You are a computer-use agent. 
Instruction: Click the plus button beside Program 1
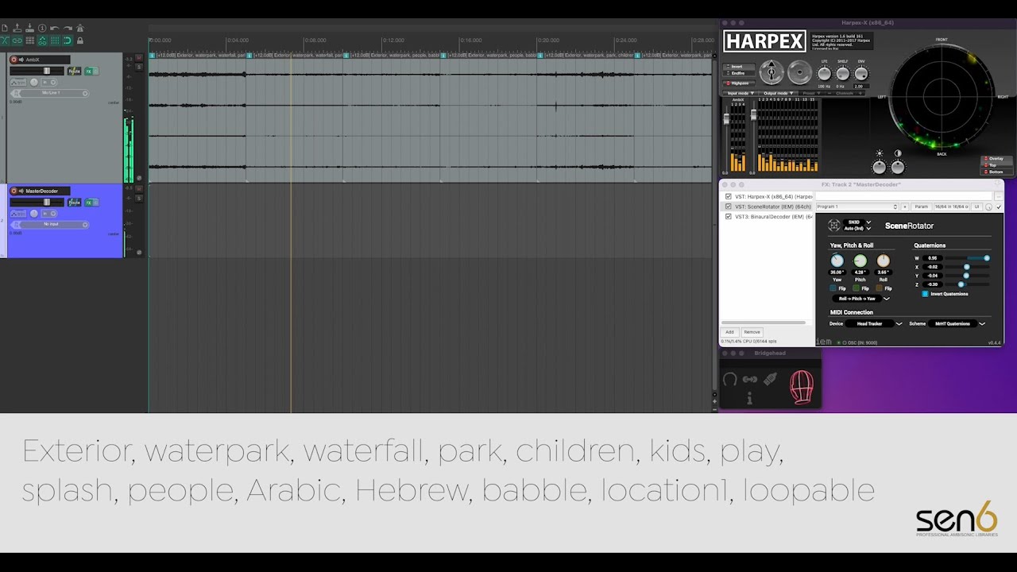(905, 207)
